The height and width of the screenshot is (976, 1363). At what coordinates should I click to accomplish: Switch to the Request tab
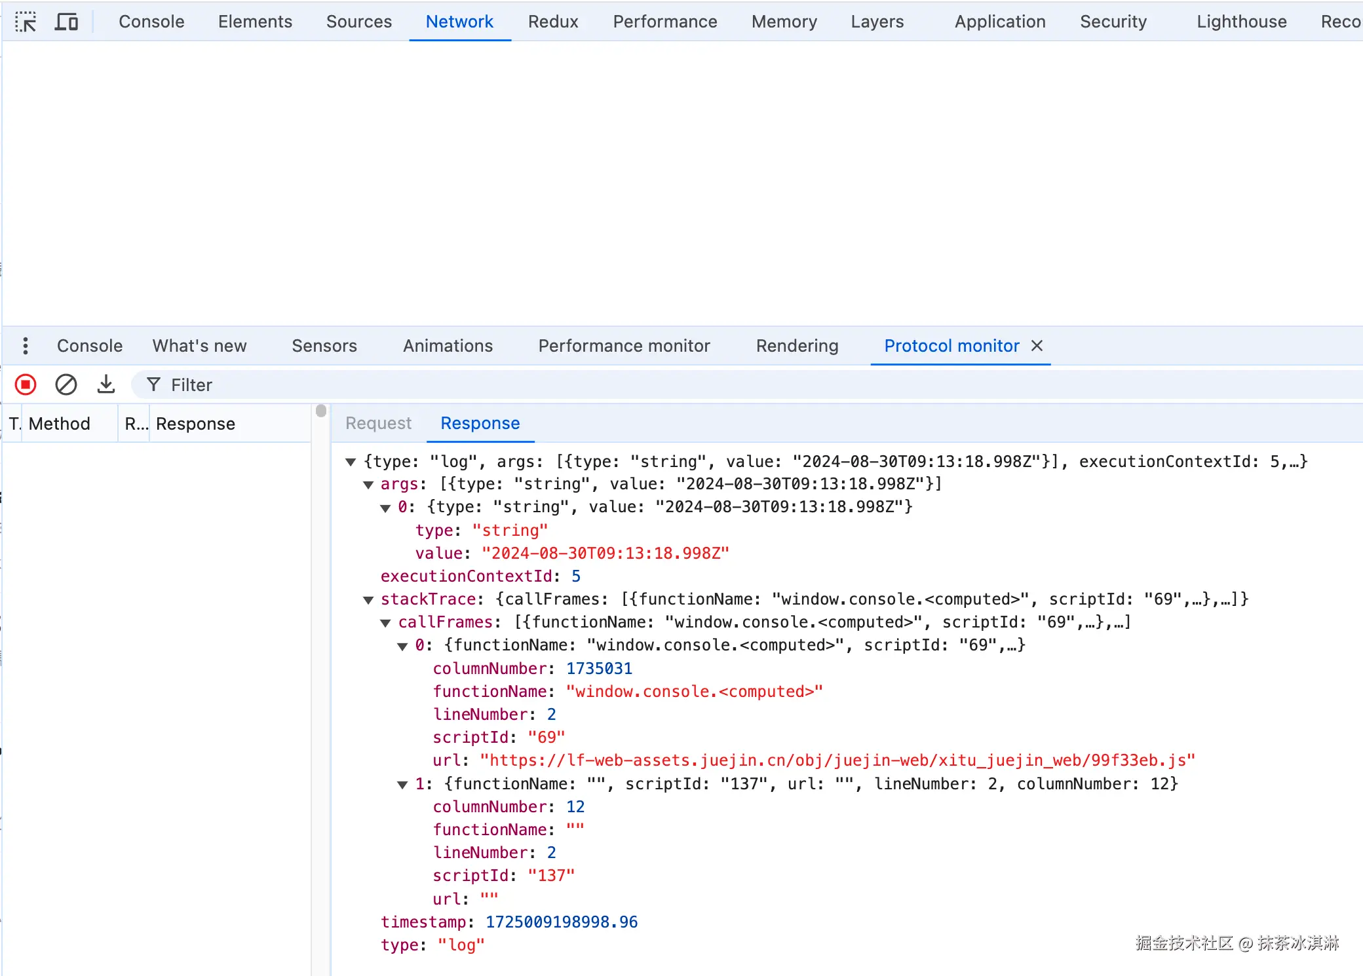[x=378, y=423]
